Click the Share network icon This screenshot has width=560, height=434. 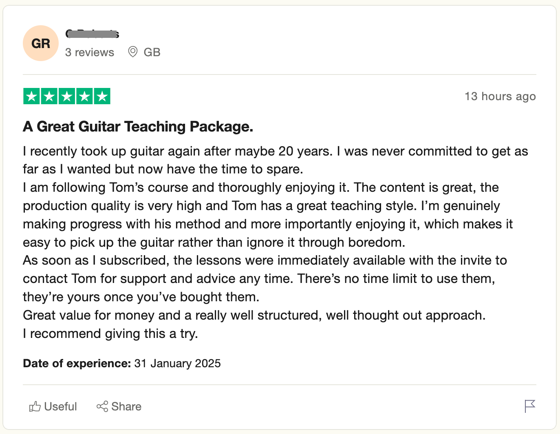point(102,406)
